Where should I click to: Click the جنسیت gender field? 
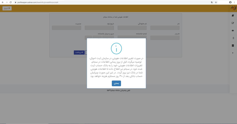66,28
